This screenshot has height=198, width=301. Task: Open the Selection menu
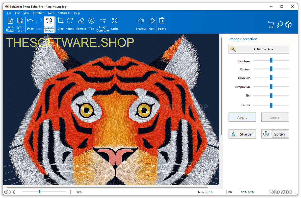[38, 13]
